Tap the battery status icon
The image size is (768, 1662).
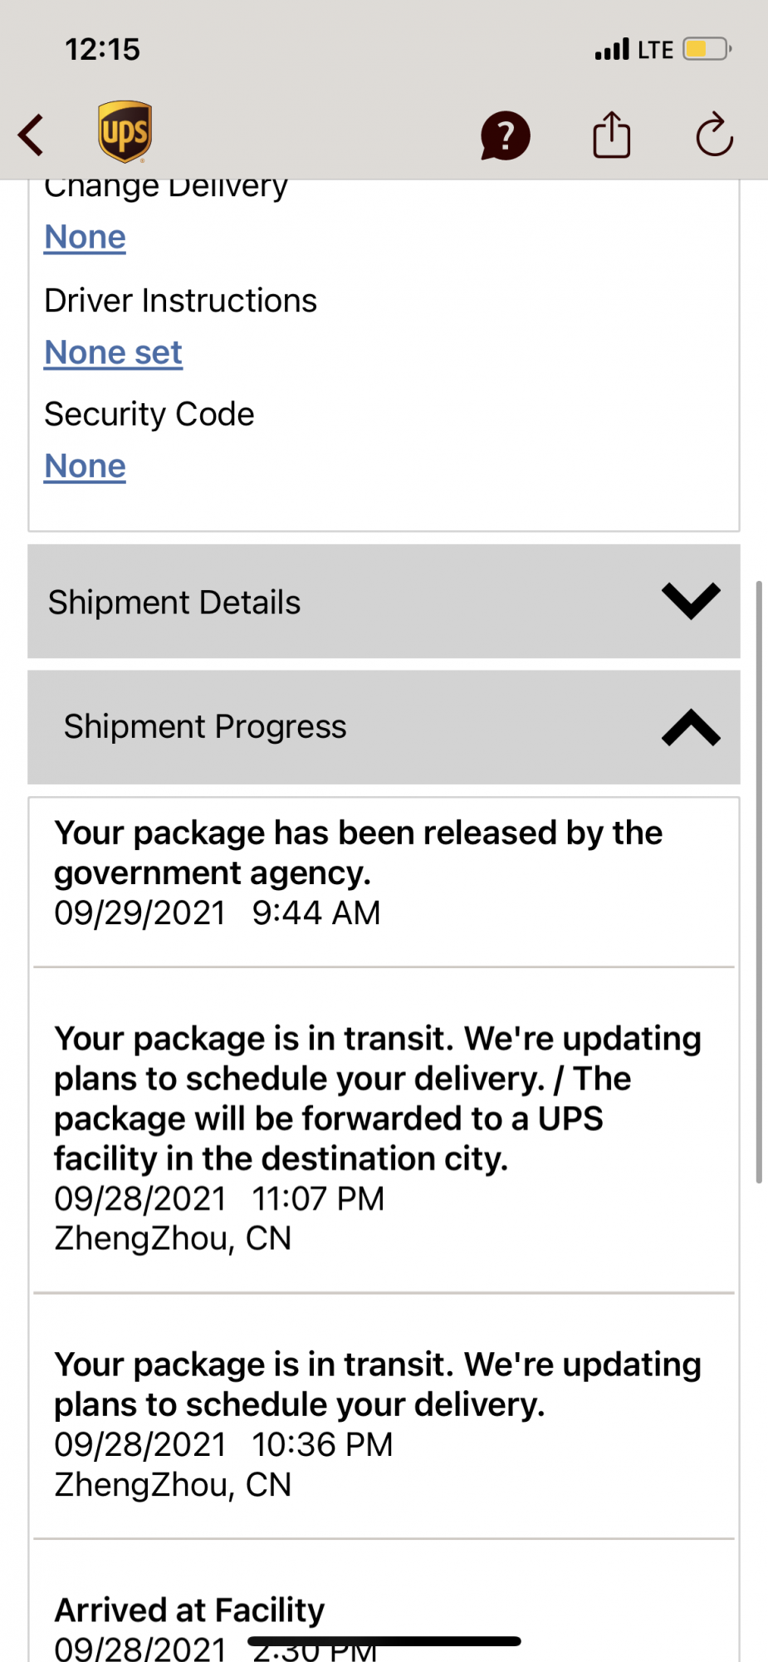707,49
